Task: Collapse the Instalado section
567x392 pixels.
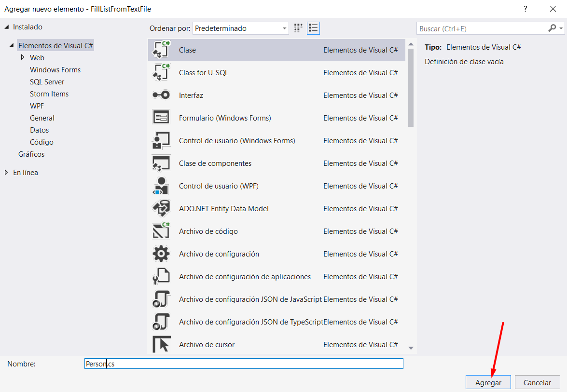Action: pos(6,27)
